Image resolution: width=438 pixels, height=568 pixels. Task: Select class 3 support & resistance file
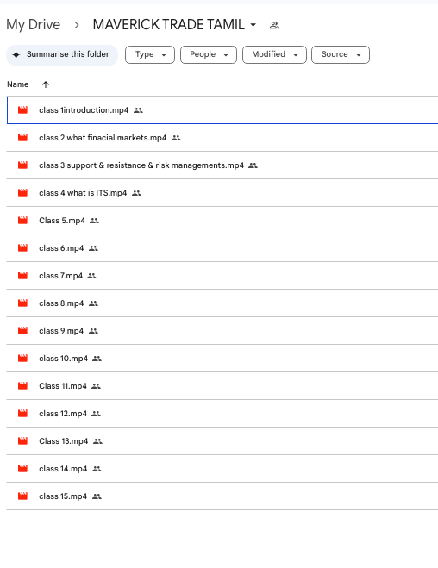(x=222, y=165)
